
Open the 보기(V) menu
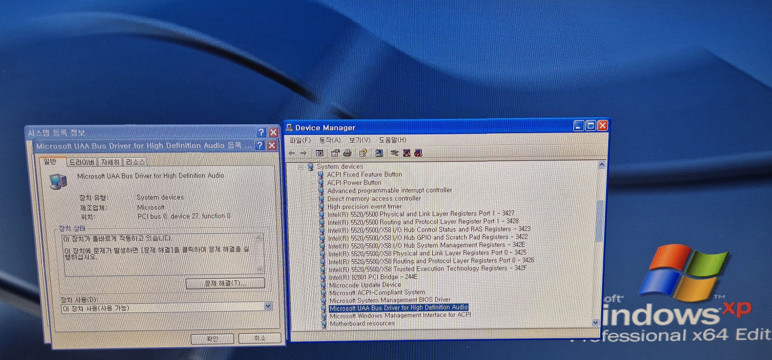point(359,140)
